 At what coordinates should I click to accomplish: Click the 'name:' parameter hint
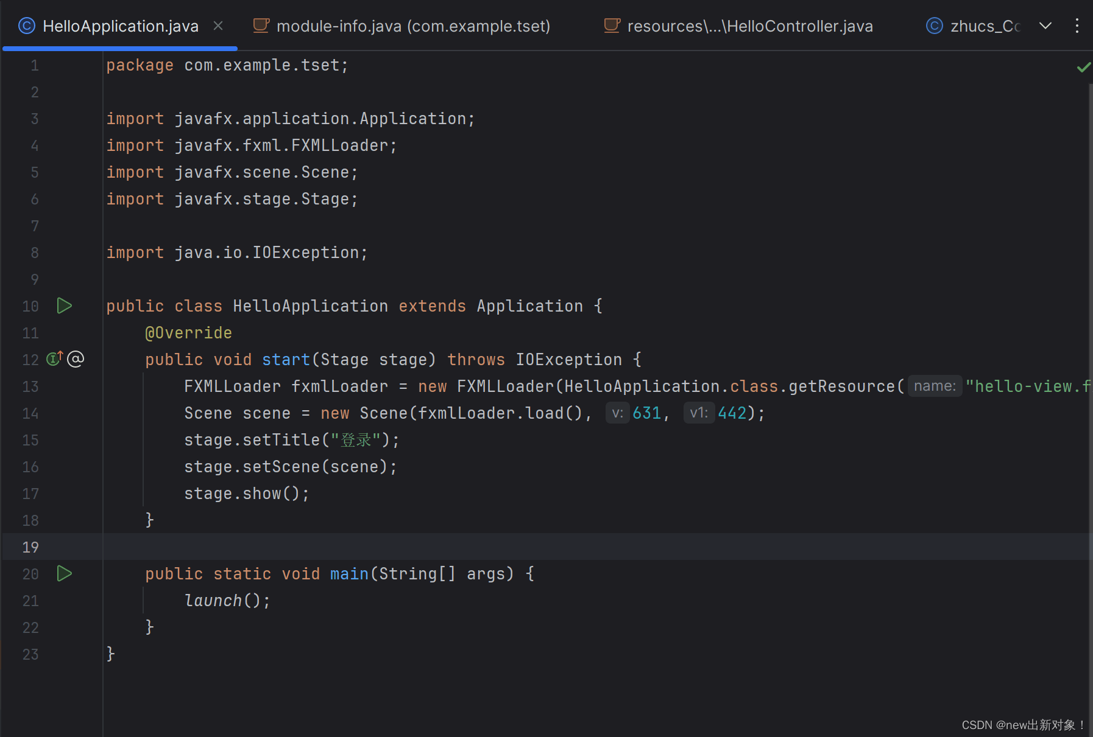click(x=935, y=386)
